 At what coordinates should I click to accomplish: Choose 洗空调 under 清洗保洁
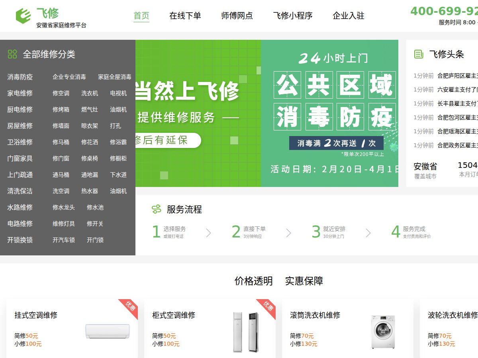click(x=61, y=191)
